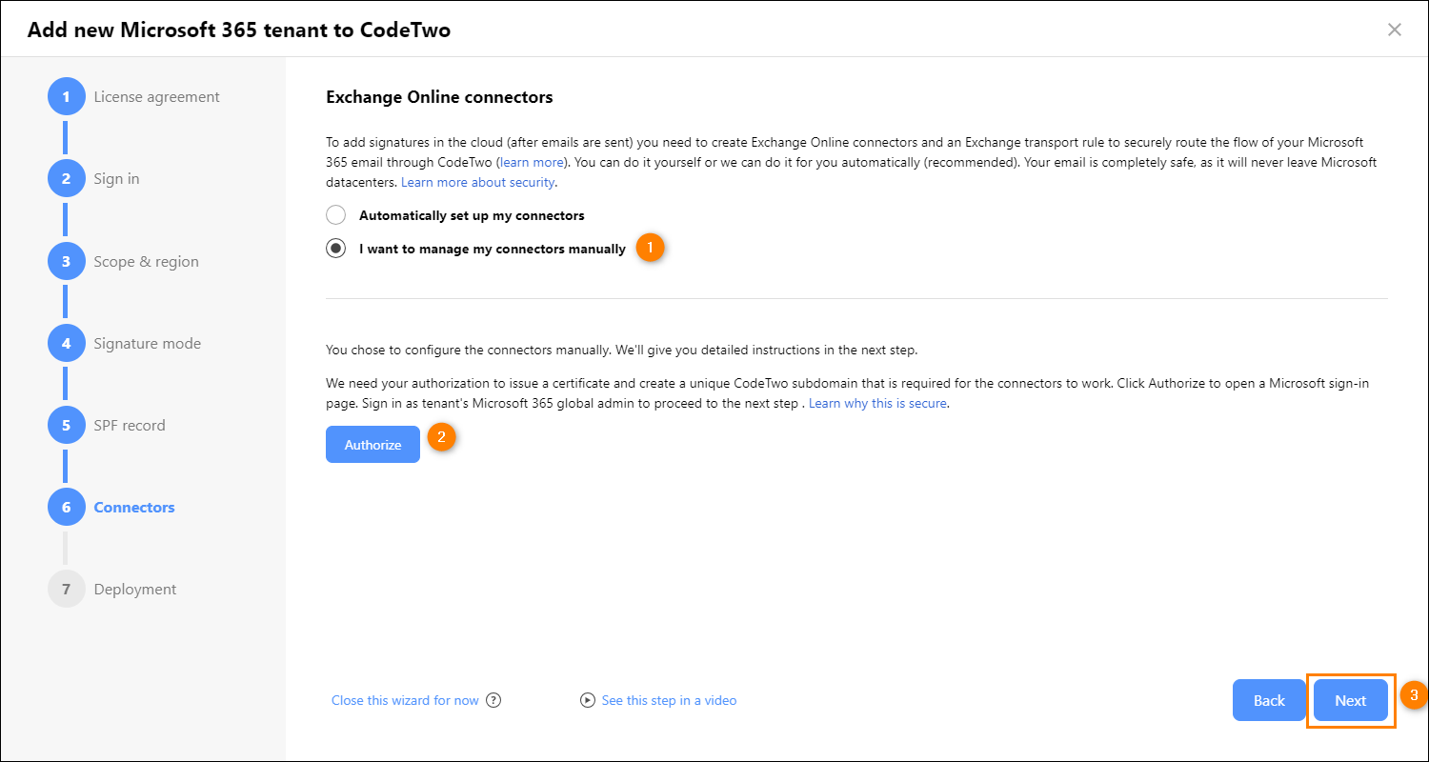The image size is (1429, 762).
Task: Click the video play icon
Action: pyautogui.click(x=588, y=700)
